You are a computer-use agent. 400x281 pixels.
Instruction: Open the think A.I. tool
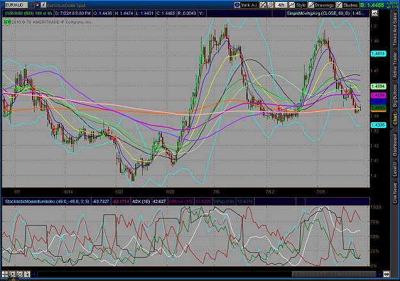(246, 5)
